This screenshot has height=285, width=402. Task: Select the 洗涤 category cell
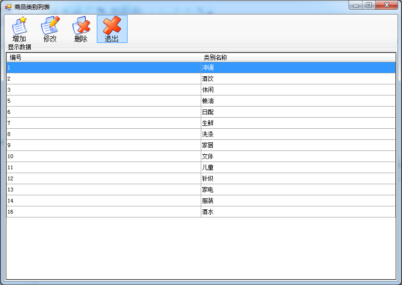(x=298, y=134)
